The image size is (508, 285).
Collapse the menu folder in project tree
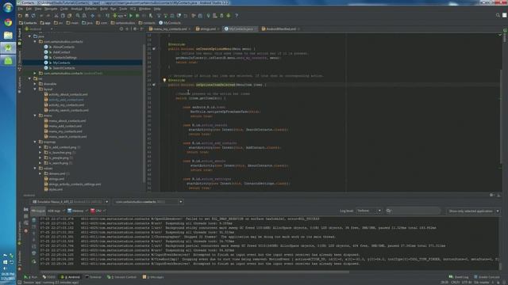point(35,116)
